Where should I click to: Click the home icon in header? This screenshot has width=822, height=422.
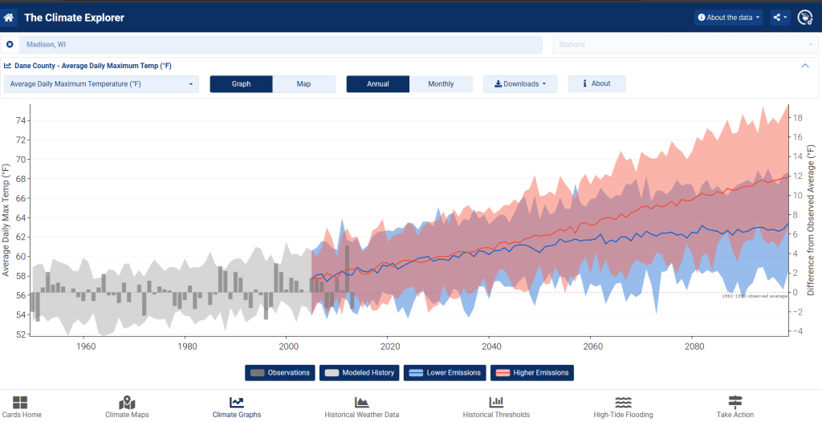(9, 17)
